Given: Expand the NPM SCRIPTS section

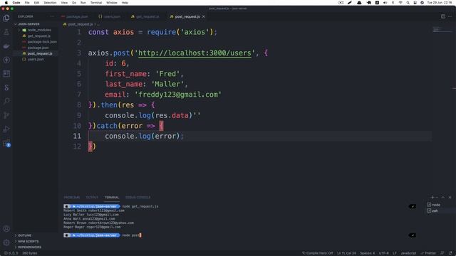Looking at the screenshot, I should click(28, 241).
